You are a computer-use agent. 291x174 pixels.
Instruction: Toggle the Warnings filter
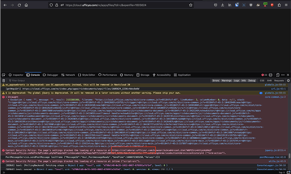pyautogui.click(x=226, y=81)
